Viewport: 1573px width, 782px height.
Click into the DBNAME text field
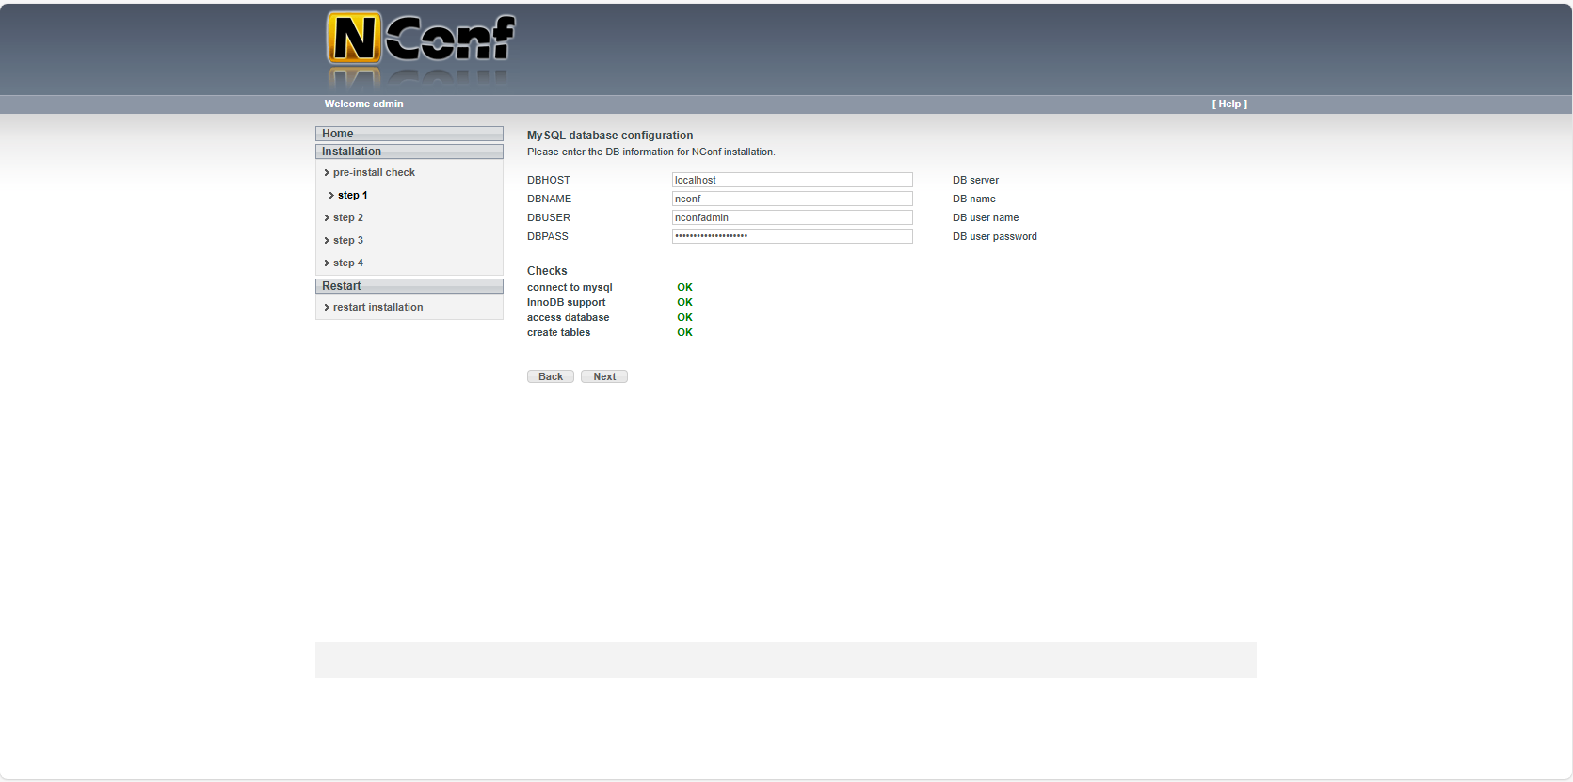pos(792,199)
